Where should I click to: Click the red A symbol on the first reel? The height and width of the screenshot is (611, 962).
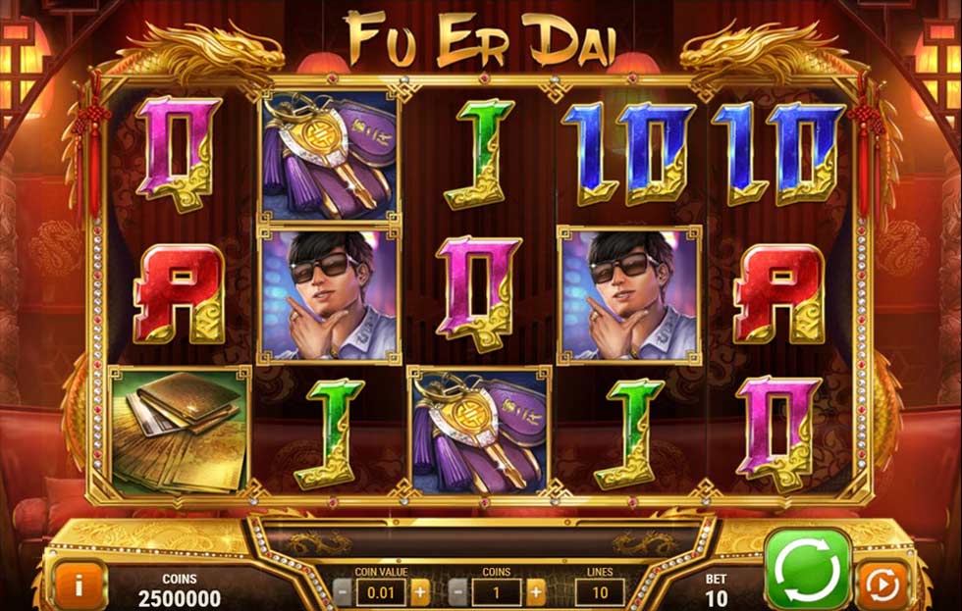(x=180, y=295)
